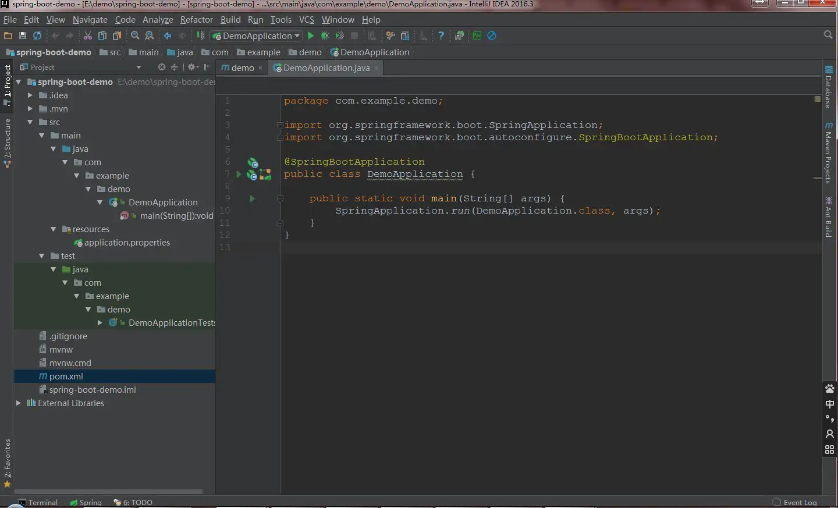Image resolution: width=838 pixels, height=508 pixels.
Task: Click the Synchronize refresh icon
Action: click(x=37, y=36)
